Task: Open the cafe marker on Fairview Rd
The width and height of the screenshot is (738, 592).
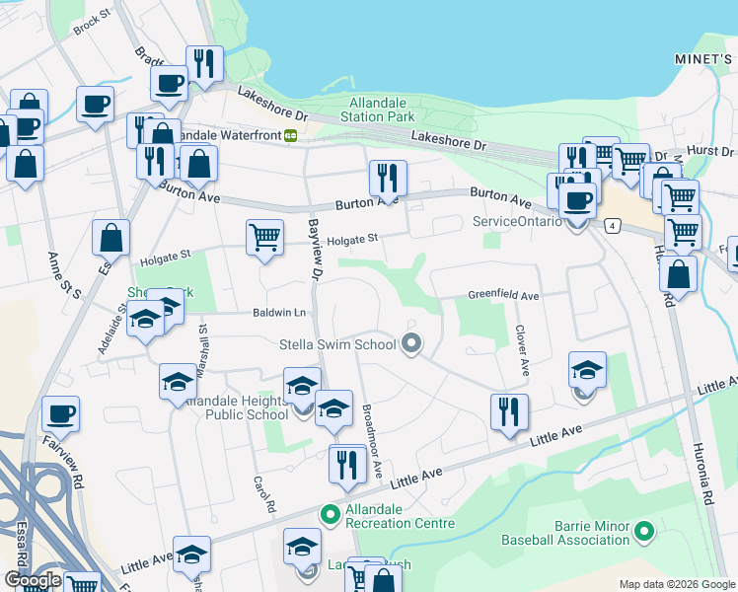Action: [x=60, y=415]
